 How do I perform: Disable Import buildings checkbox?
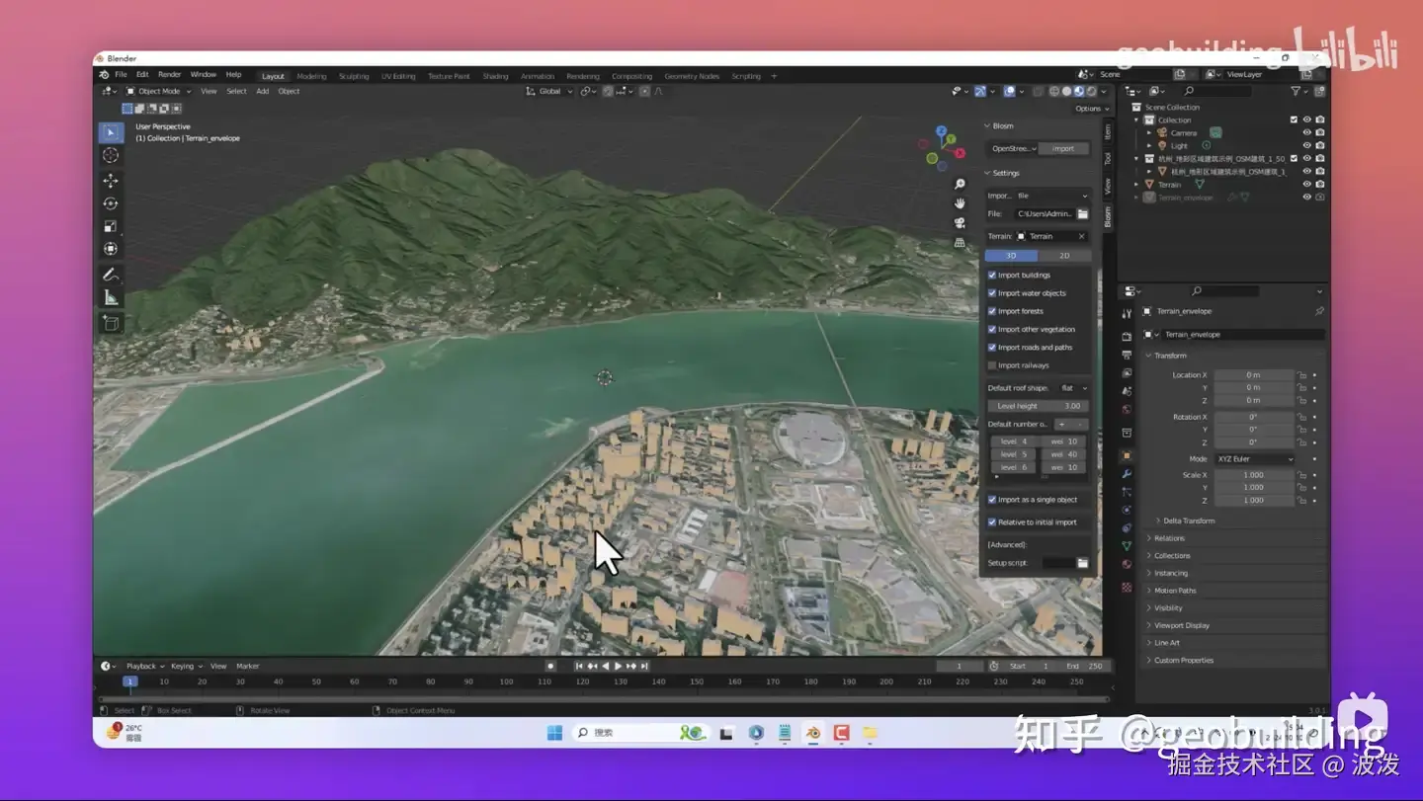pyautogui.click(x=992, y=276)
